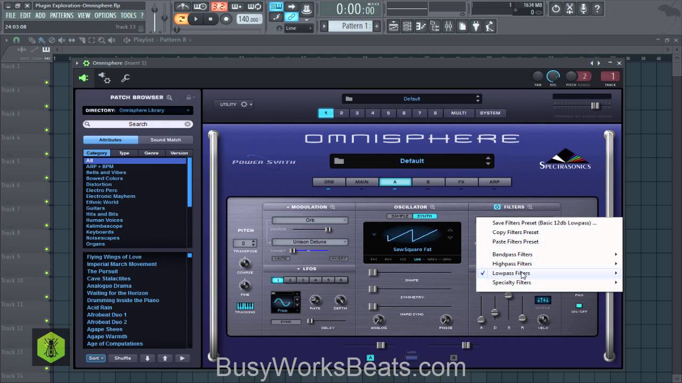Click the wrench icon in plugin toolbar

(125, 78)
